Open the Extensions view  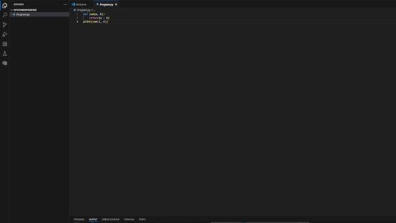pyautogui.click(x=5, y=44)
